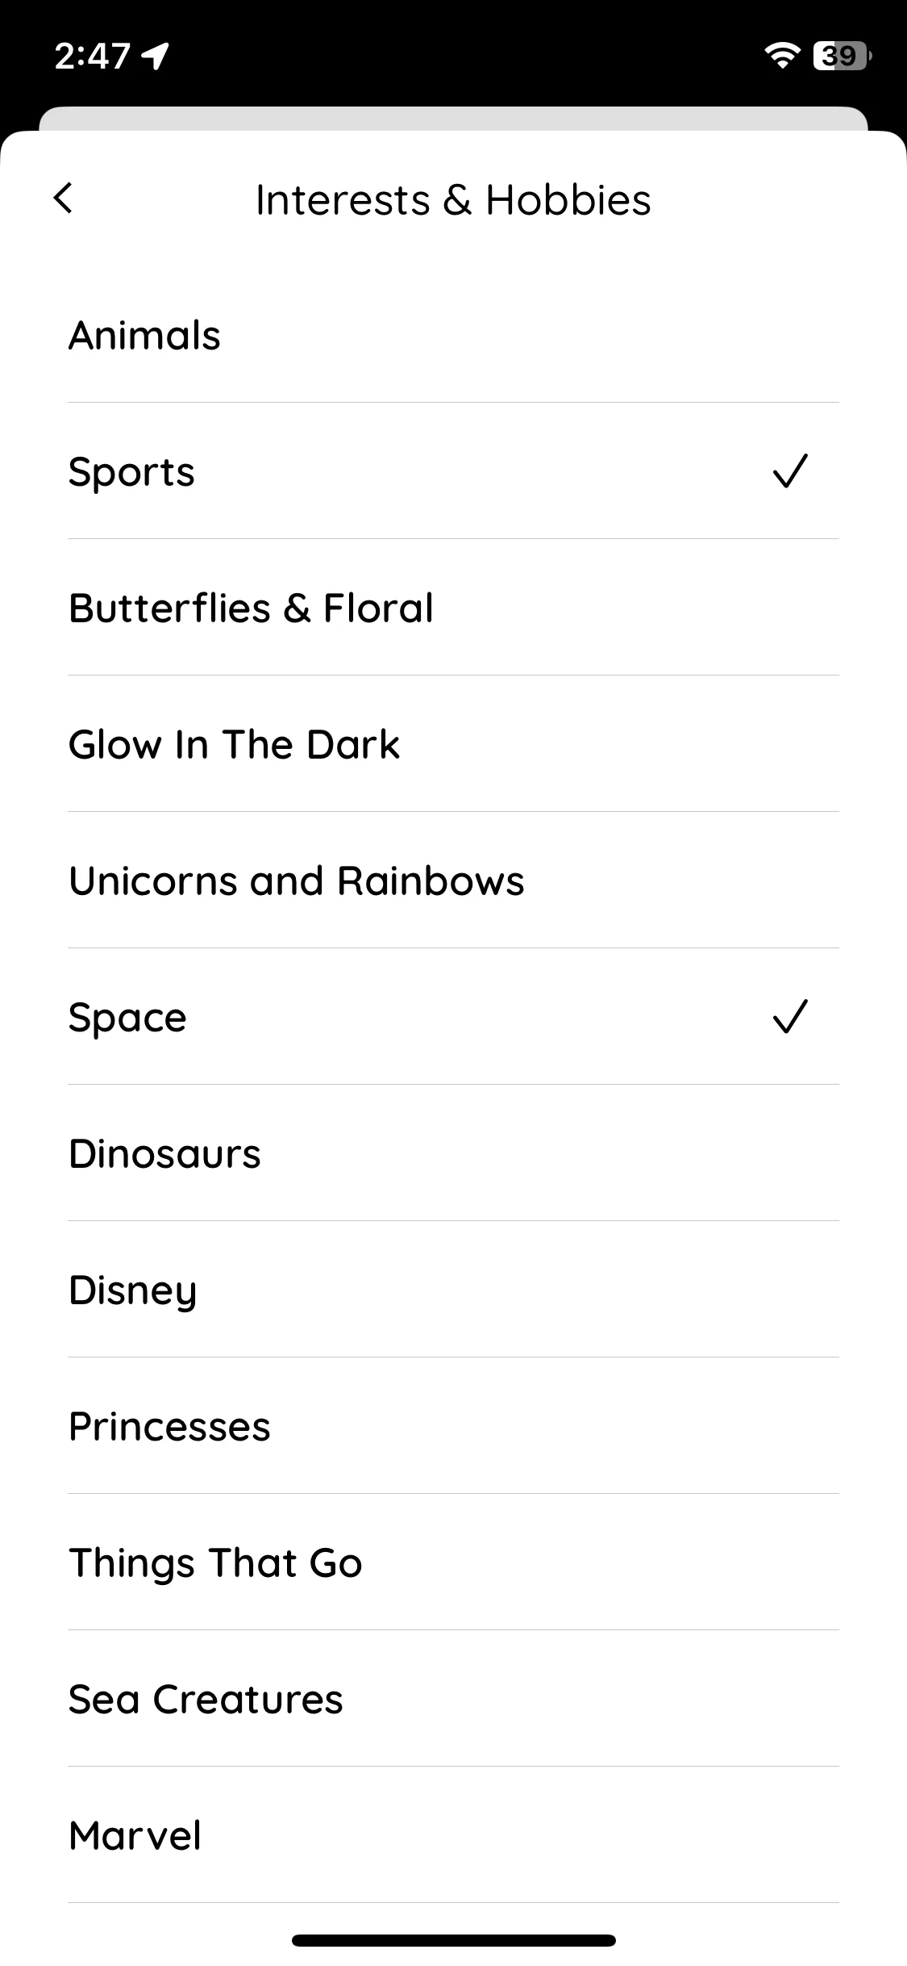Tap the back chevron arrow
The image size is (907, 1966).
[x=63, y=198]
